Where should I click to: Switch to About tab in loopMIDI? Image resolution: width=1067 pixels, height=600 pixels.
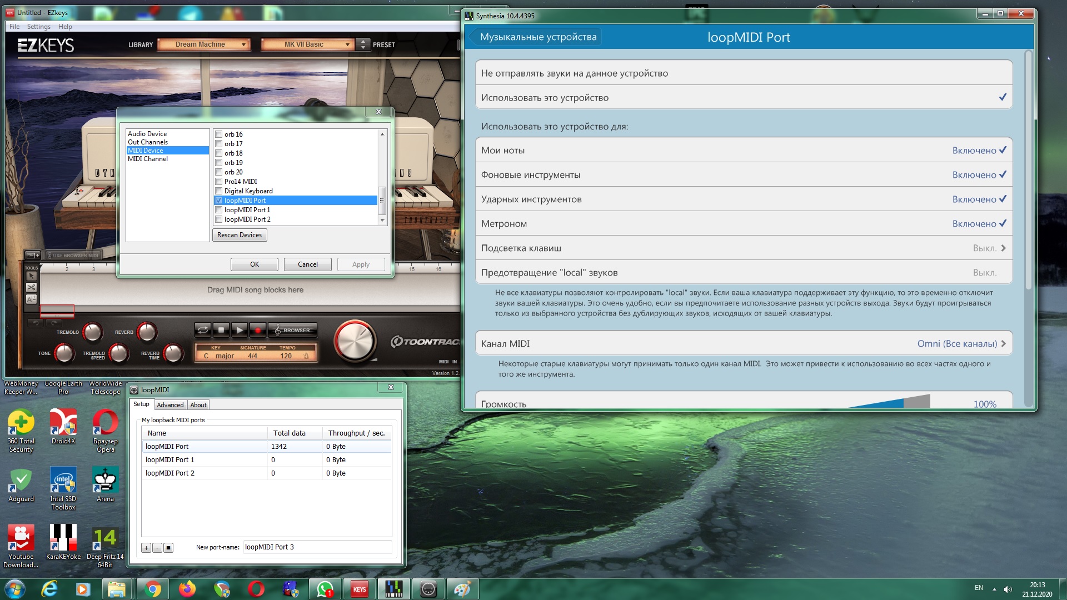198,405
